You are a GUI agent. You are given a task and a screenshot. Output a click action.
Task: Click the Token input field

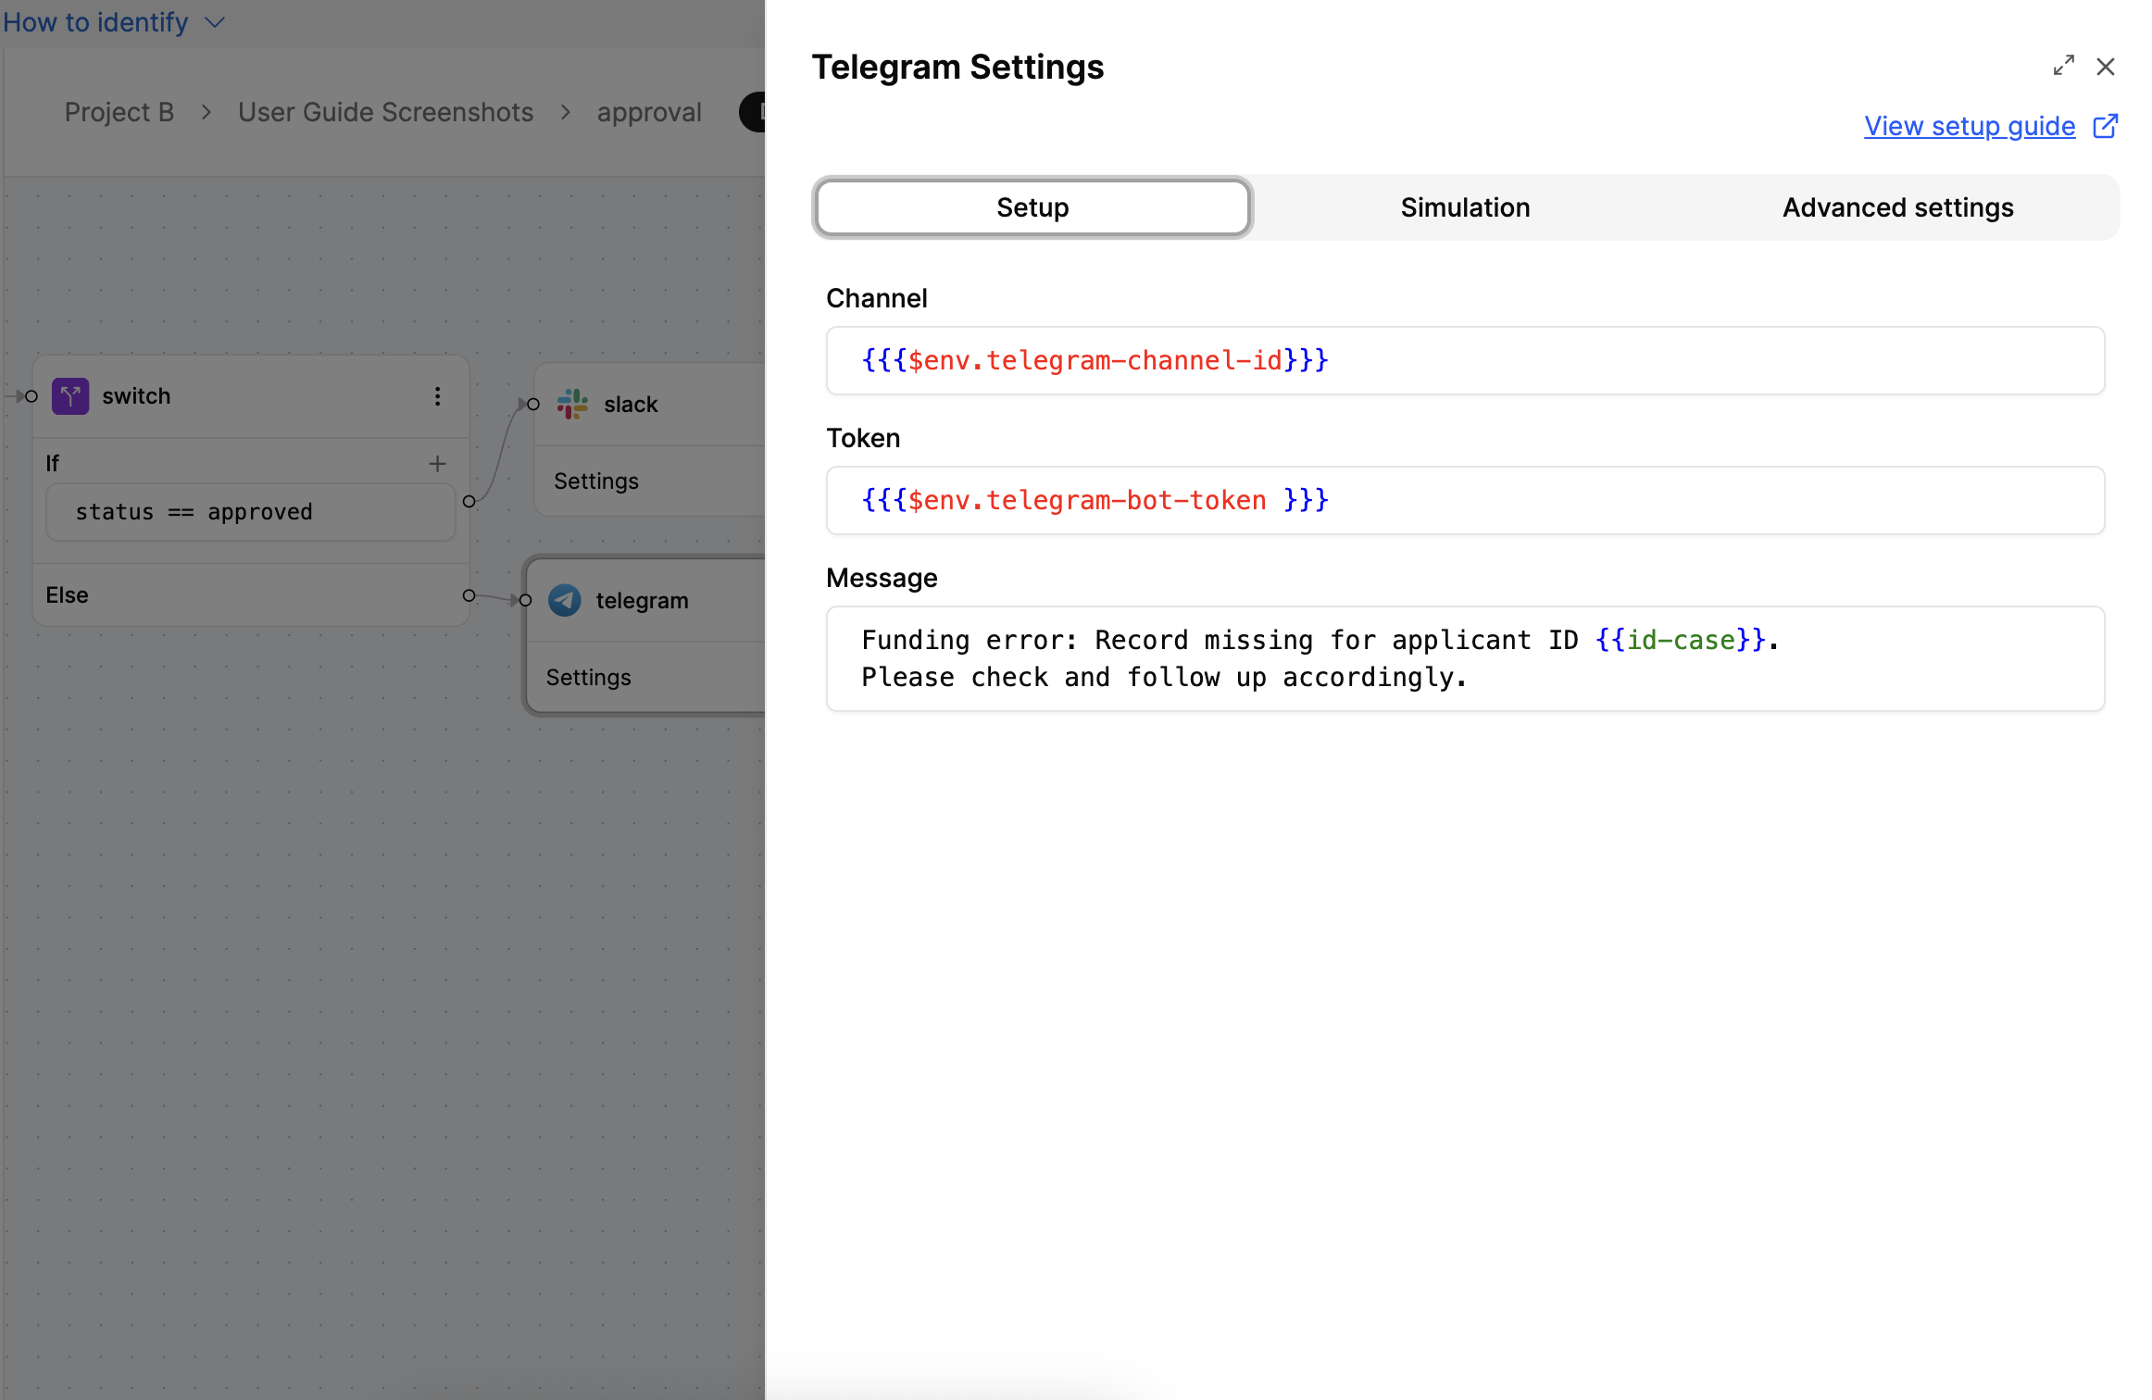point(1465,500)
